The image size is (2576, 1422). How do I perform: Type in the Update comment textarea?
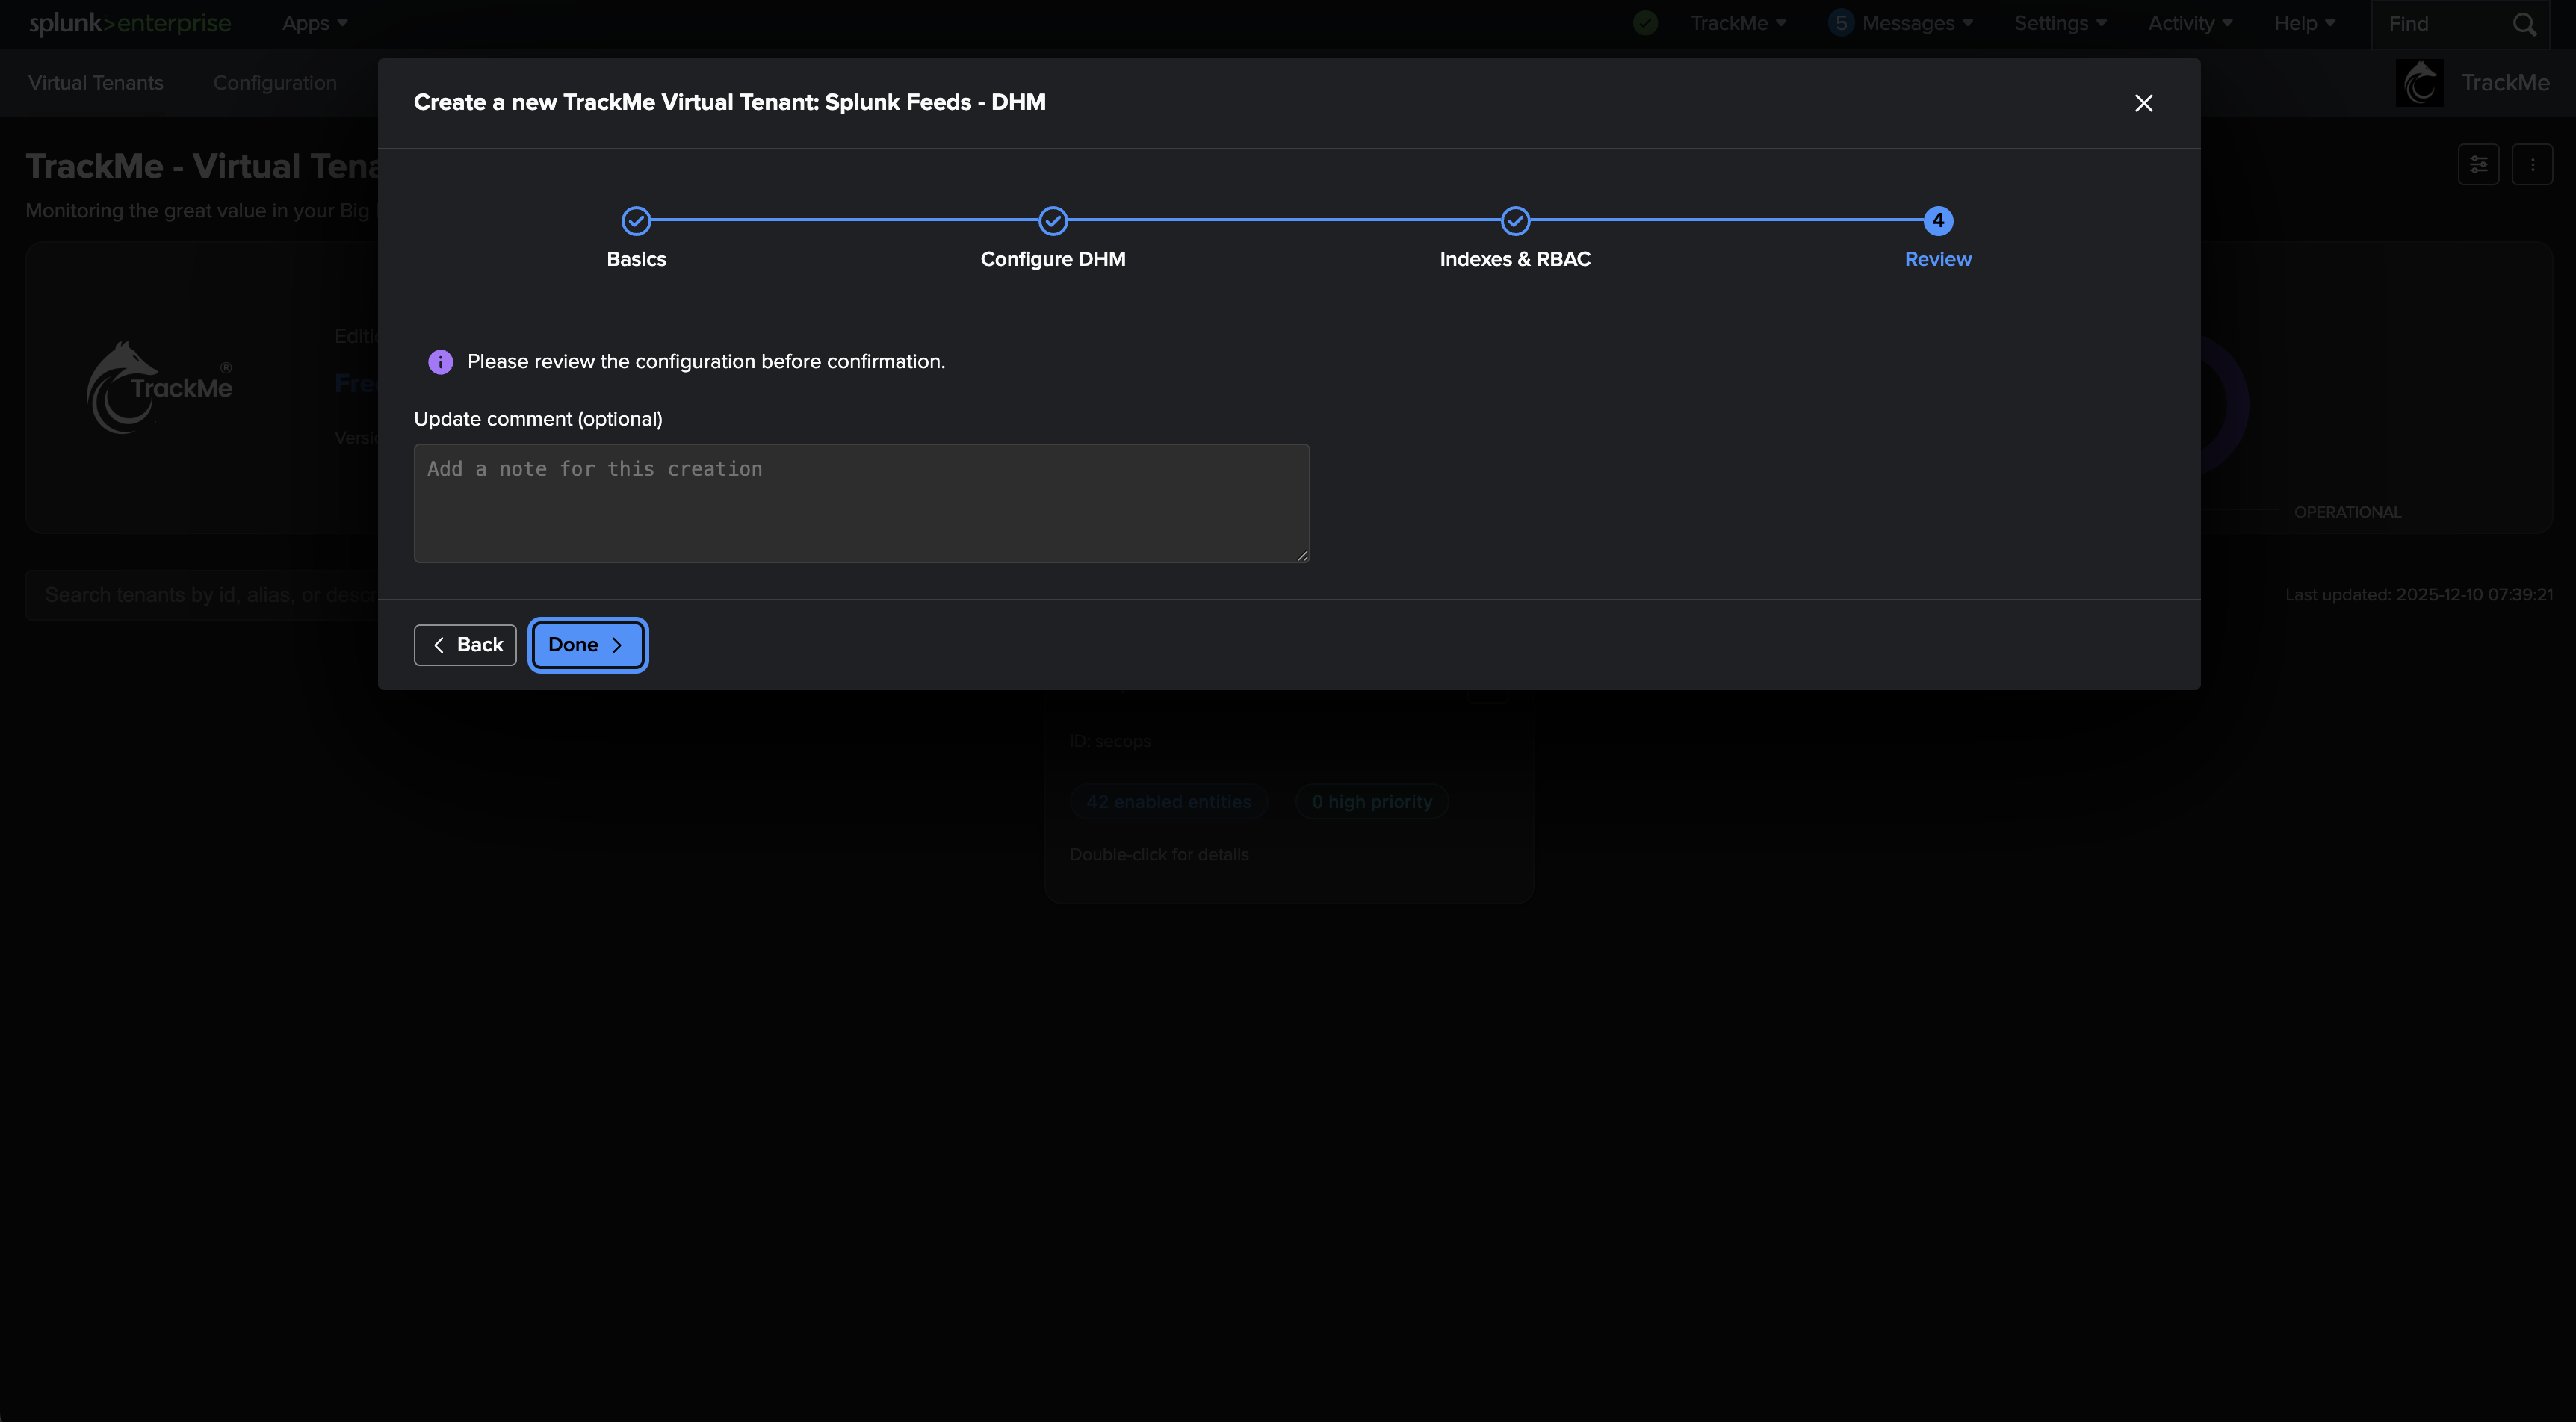click(x=861, y=502)
